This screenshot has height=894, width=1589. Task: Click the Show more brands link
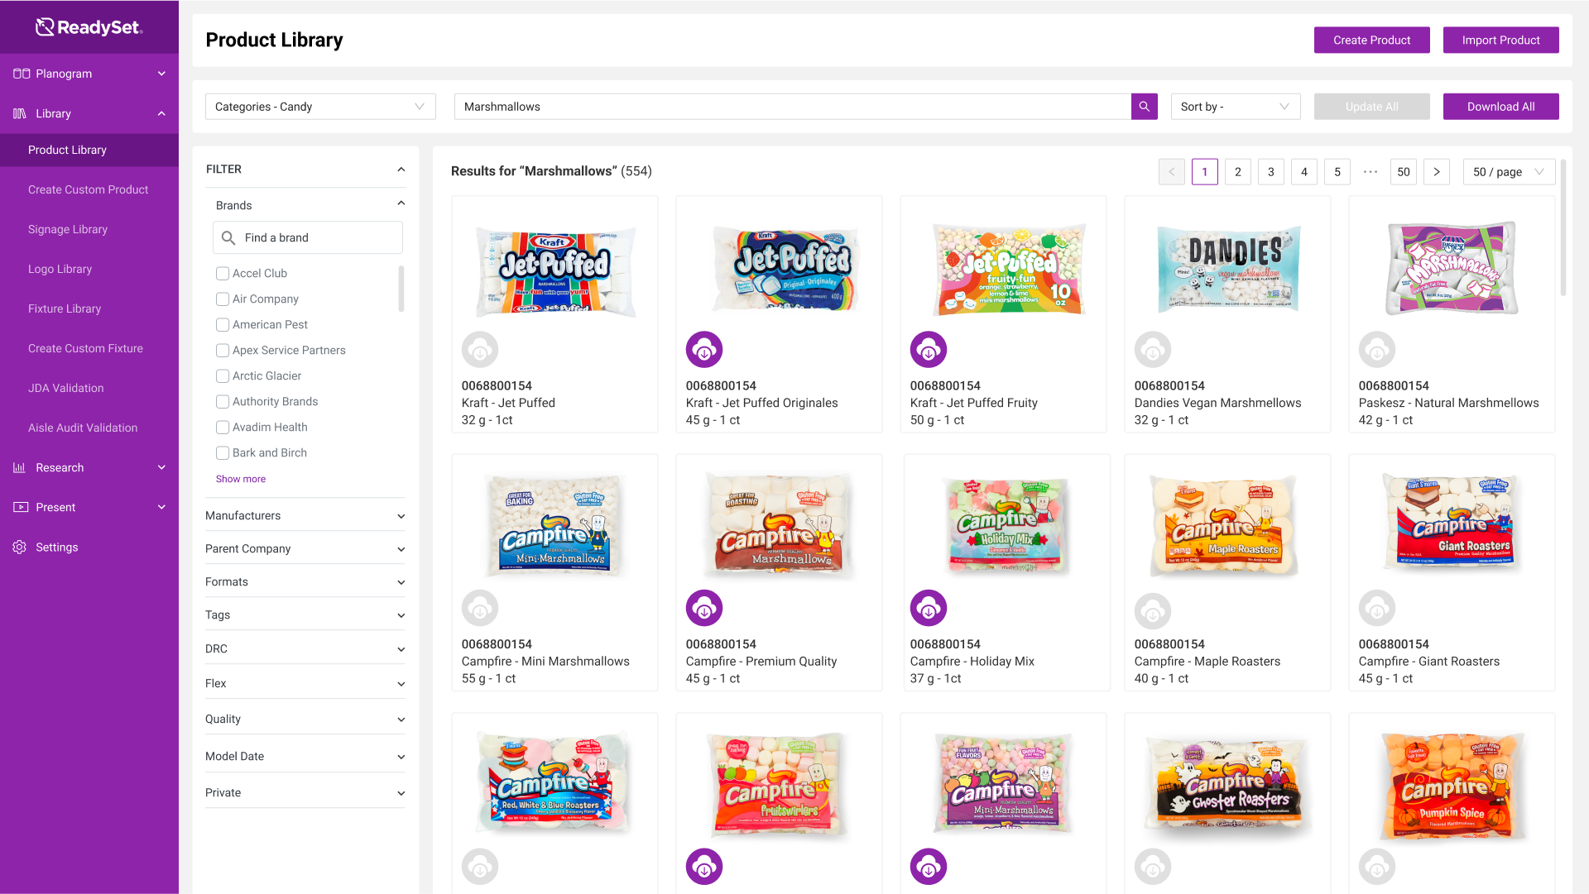(241, 479)
